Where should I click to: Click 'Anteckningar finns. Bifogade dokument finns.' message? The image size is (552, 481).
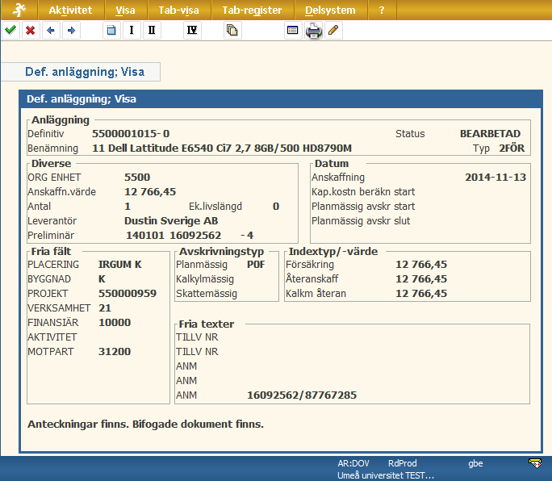(146, 424)
